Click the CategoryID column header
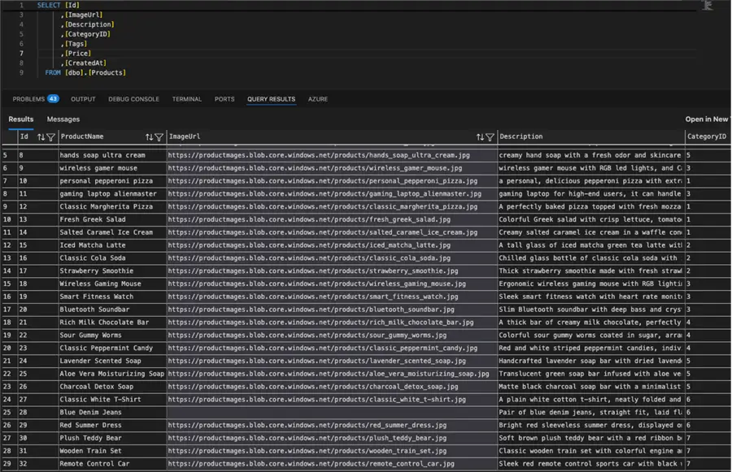732x472 pixels. pos(706,137)
